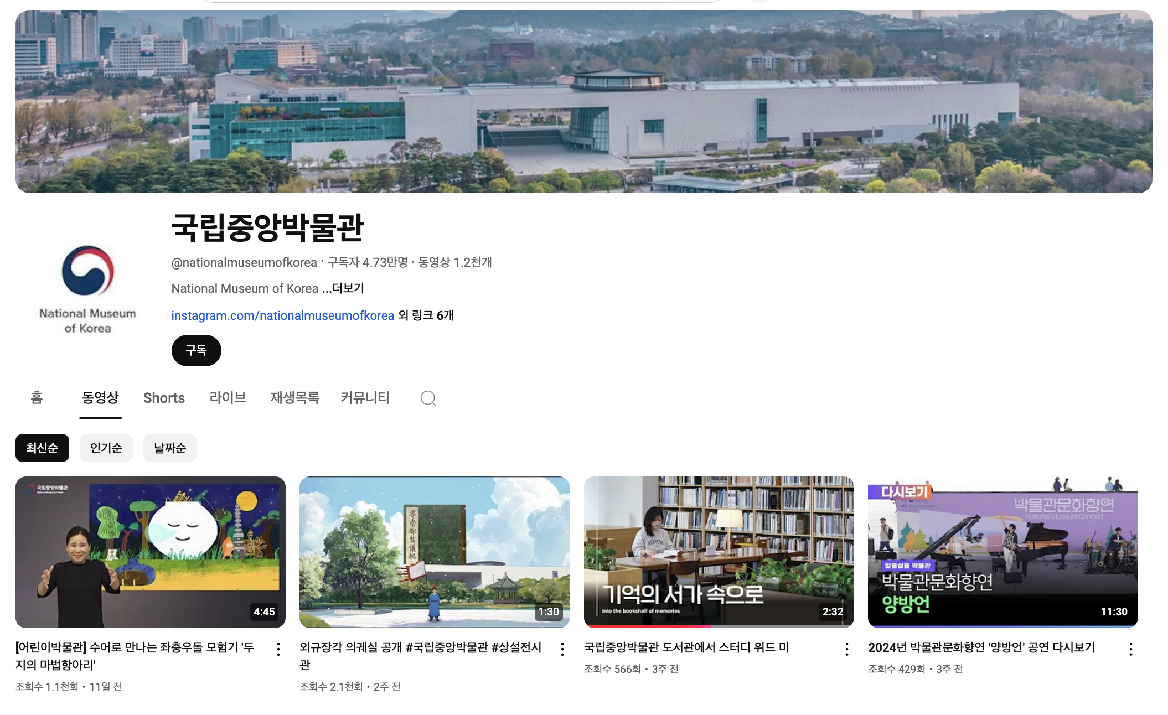Open title 국립중앙박물관 도서관에서 스터디 위드 미
Image resolution: width=1168 pixels, height=715 pixels.
pos(686,647)
